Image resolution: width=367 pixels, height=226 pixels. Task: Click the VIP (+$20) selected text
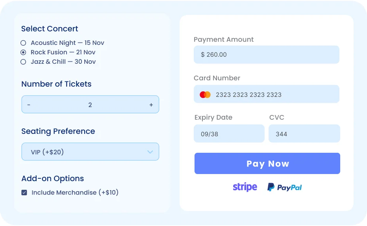tap(47, 152)
